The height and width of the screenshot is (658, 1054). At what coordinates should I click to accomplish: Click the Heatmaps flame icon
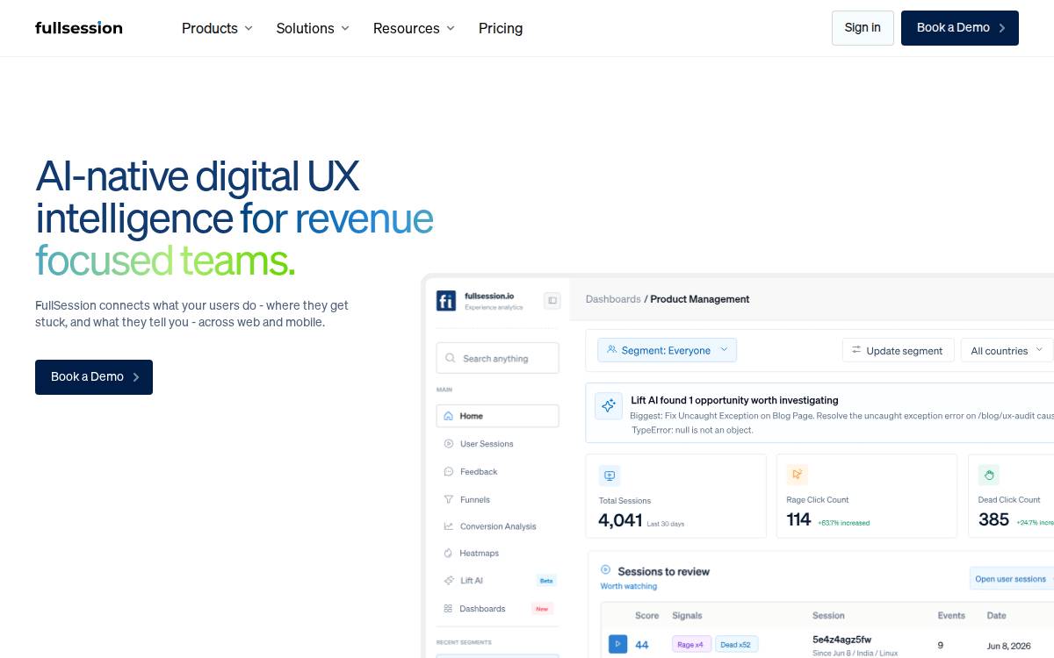pos(449,554)
